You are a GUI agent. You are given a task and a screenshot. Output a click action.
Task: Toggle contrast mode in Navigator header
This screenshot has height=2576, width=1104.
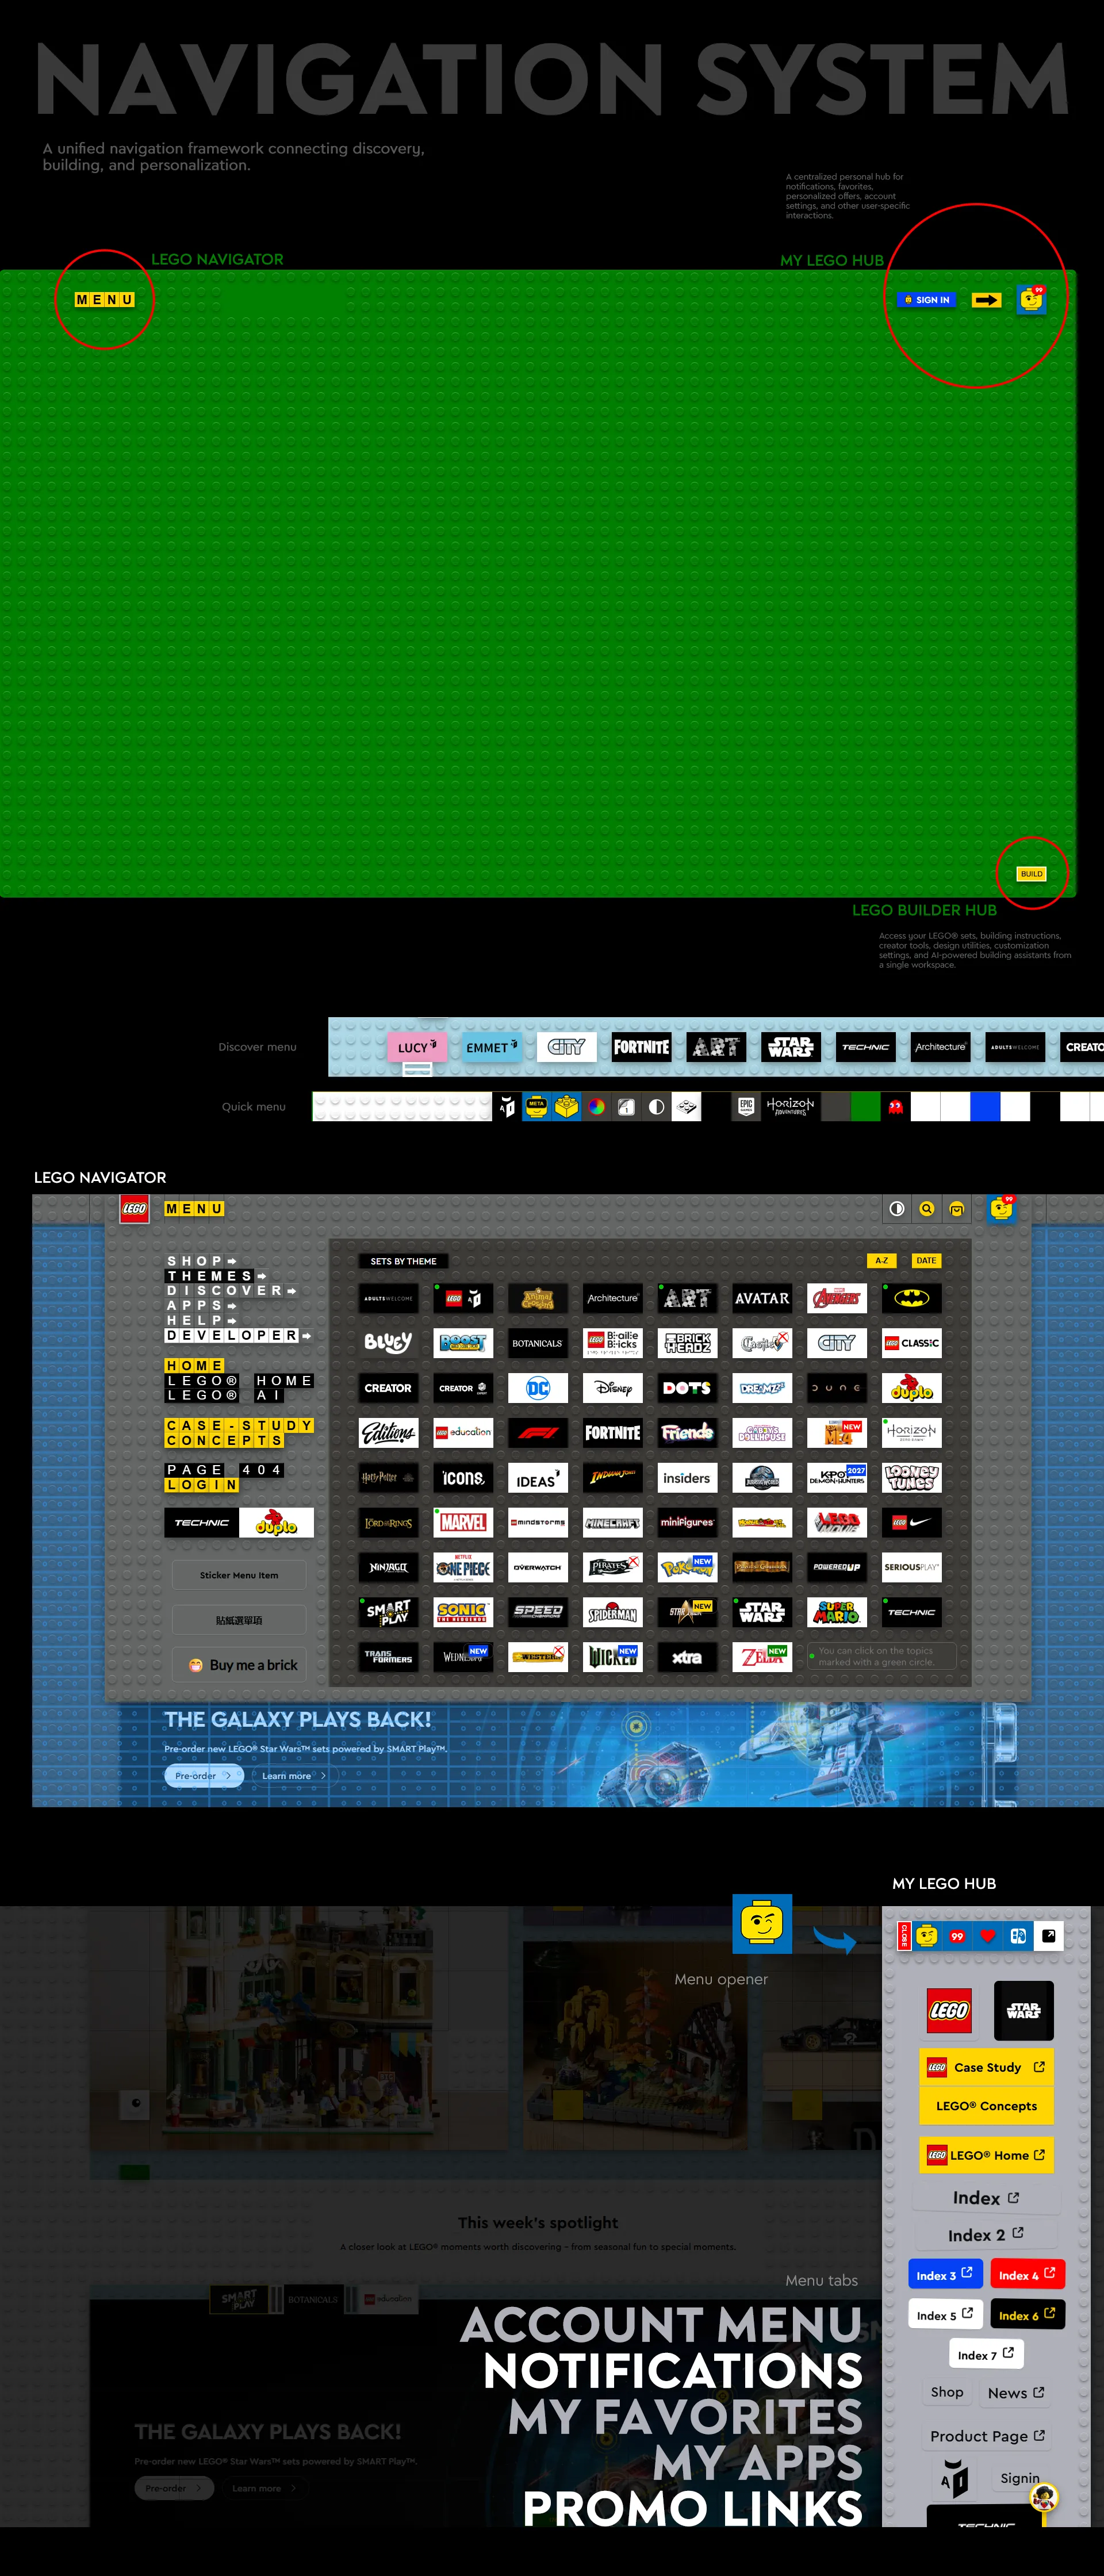(x=897, y=1209)
